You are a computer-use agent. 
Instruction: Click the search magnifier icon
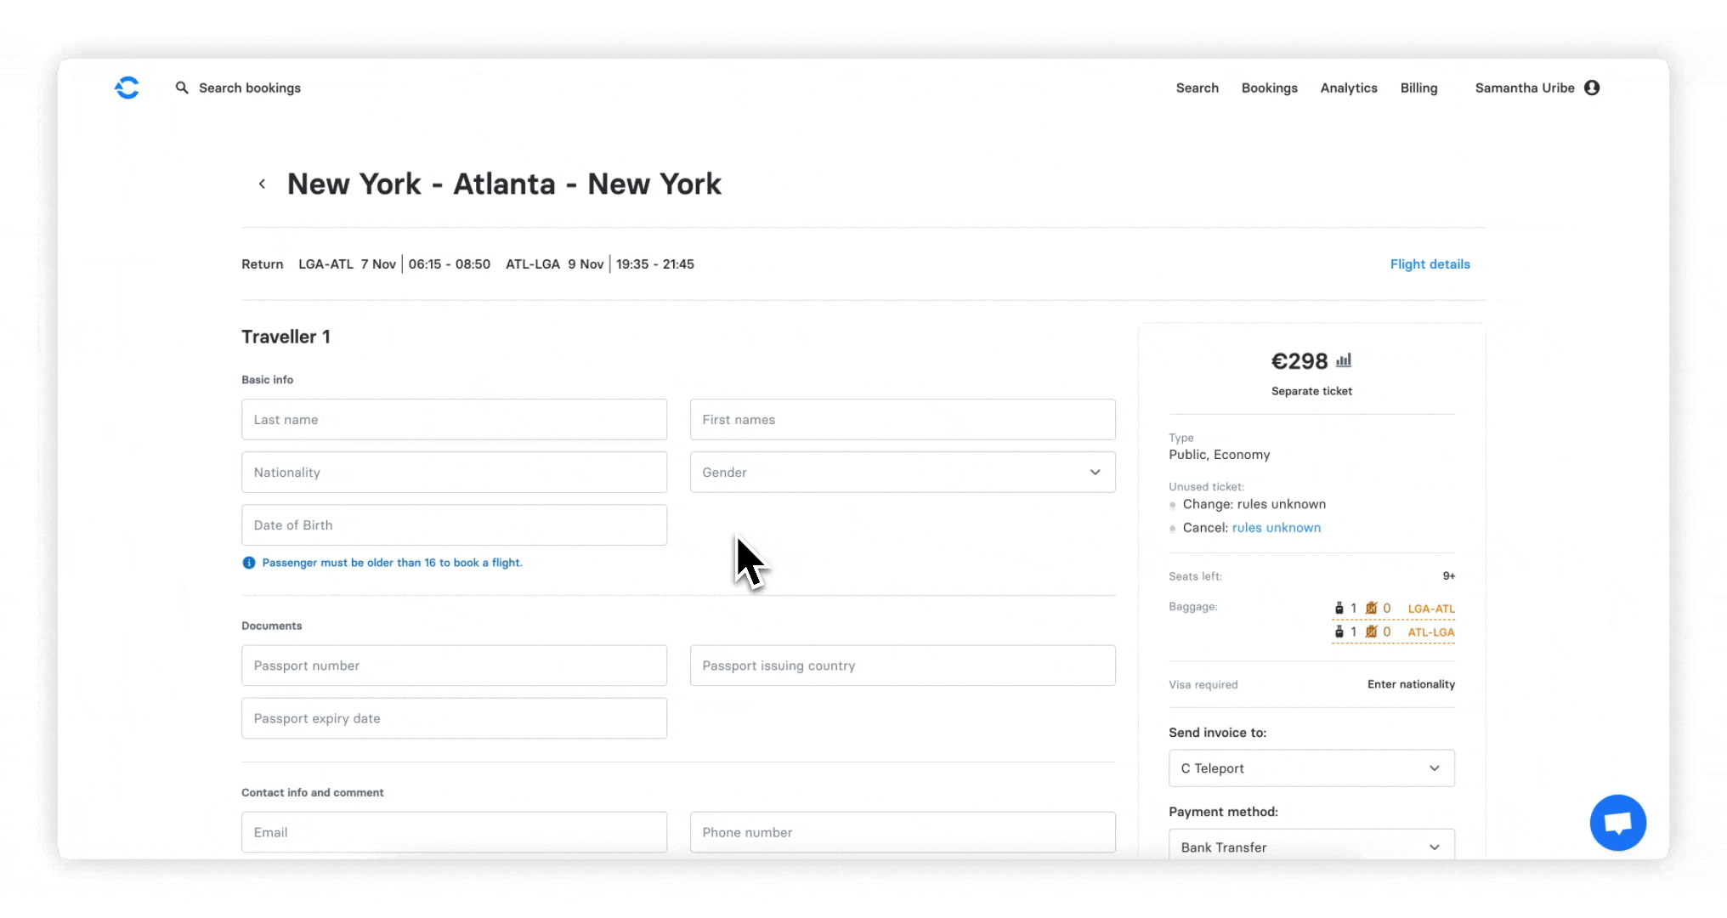[181, 88]
